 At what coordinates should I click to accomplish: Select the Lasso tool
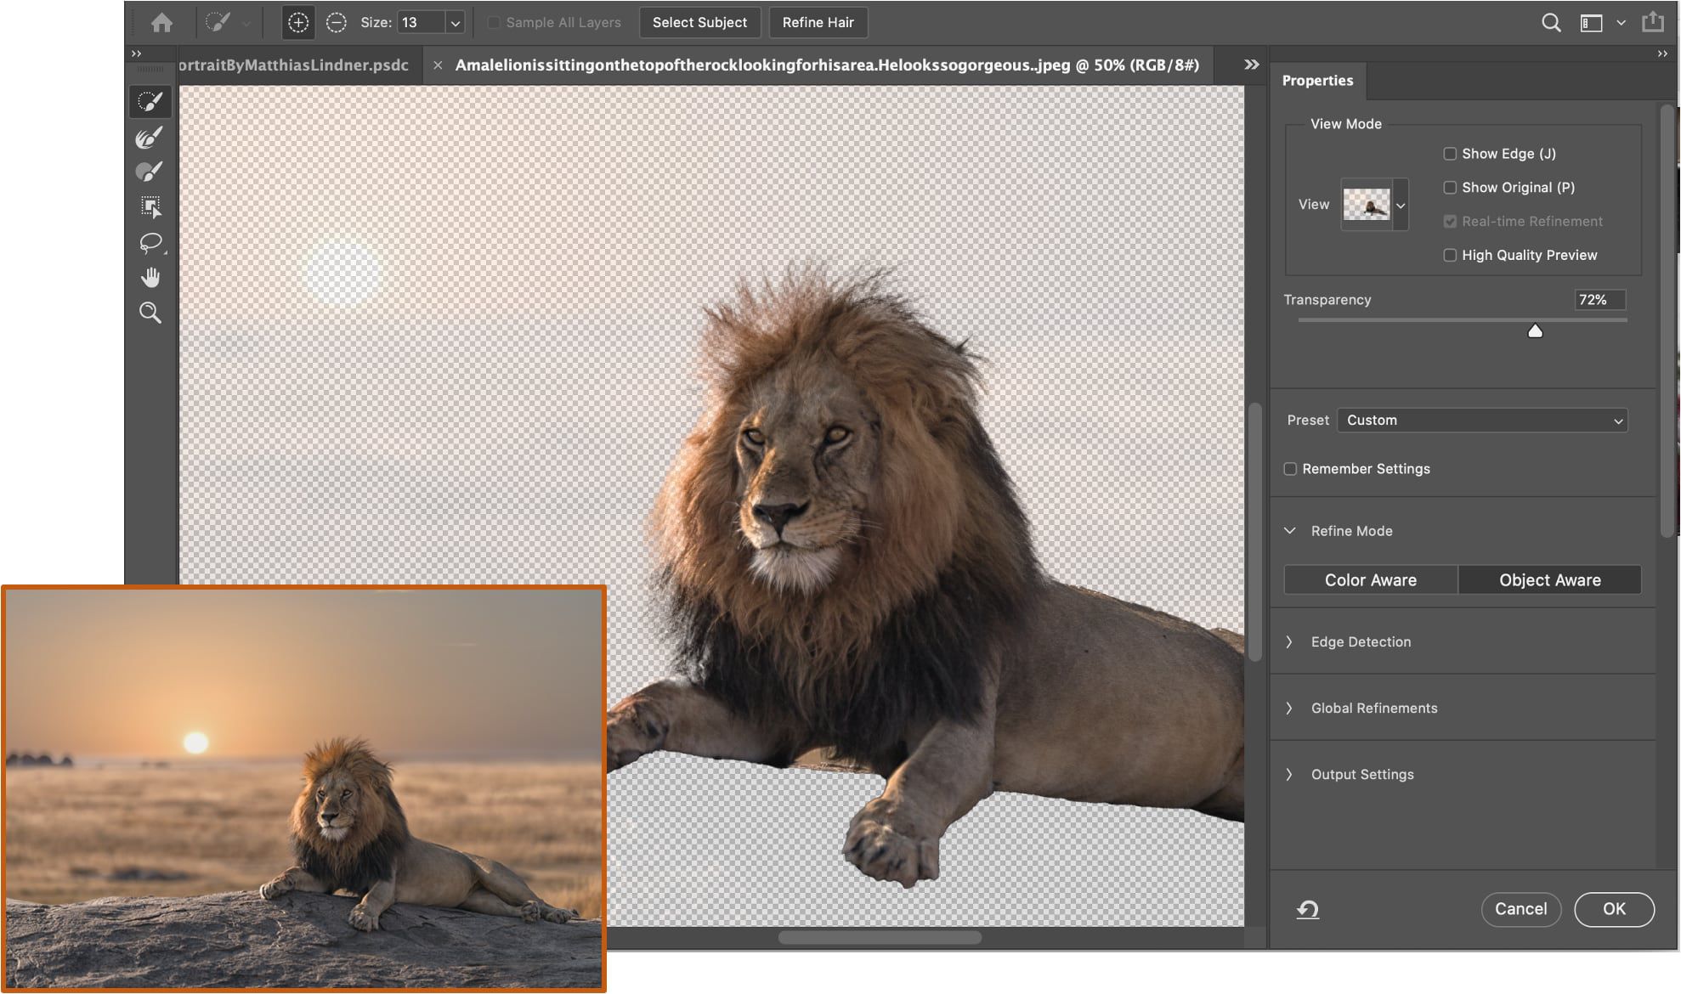pos(150,245)
